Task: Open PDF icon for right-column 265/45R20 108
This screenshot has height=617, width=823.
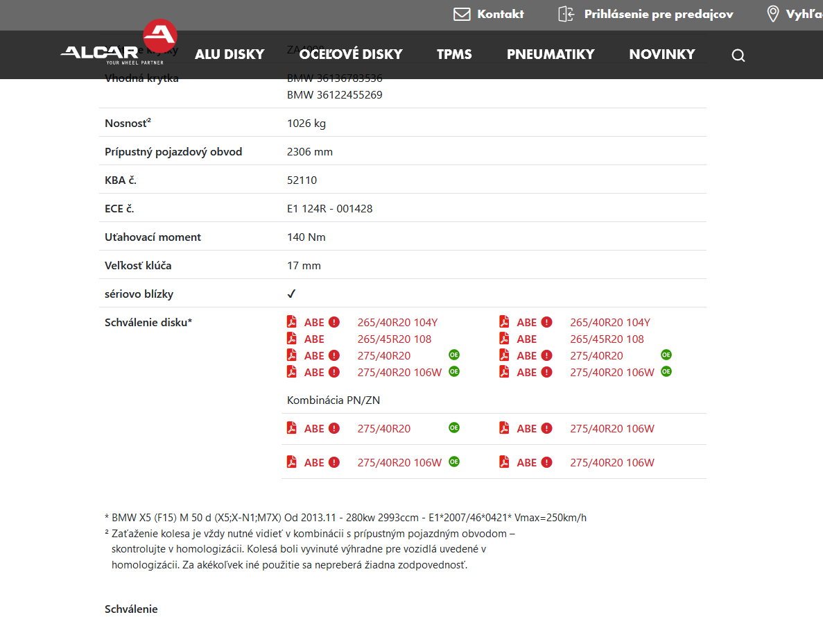Action: pos(504,339)
